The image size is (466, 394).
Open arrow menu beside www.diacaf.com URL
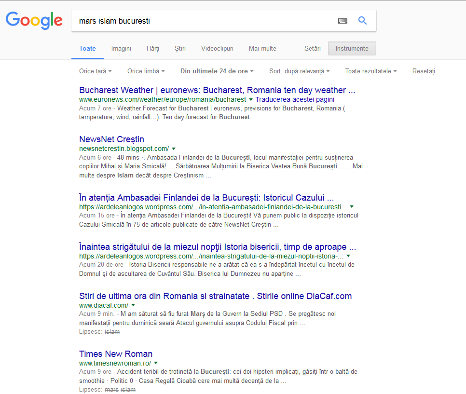tap(133, 305)
